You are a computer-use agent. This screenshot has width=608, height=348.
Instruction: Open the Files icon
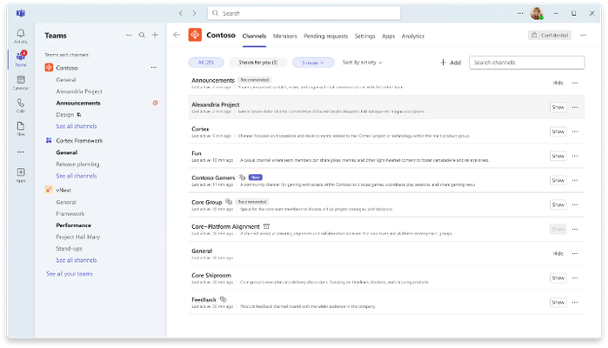[x=21, y=129]
